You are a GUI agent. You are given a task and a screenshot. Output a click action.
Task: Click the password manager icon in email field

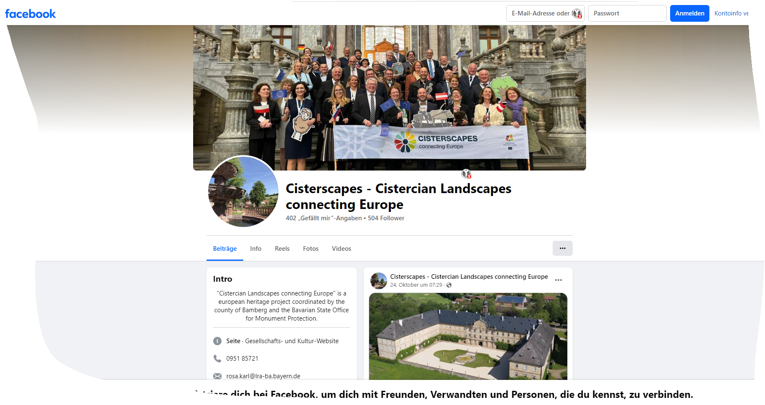point(577,13)
